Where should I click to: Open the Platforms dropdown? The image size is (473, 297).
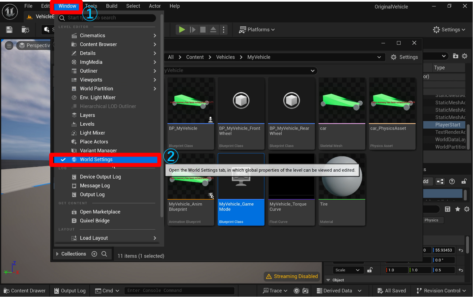tap(257, 30)
